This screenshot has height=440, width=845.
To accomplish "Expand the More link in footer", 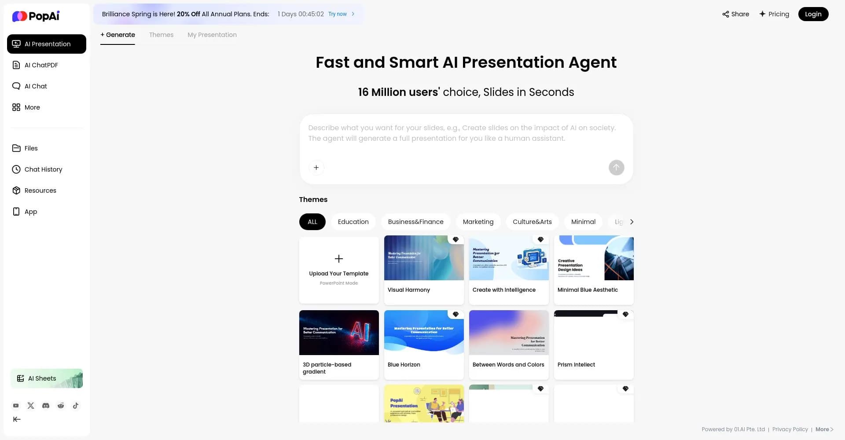I will tap(824, 429).
